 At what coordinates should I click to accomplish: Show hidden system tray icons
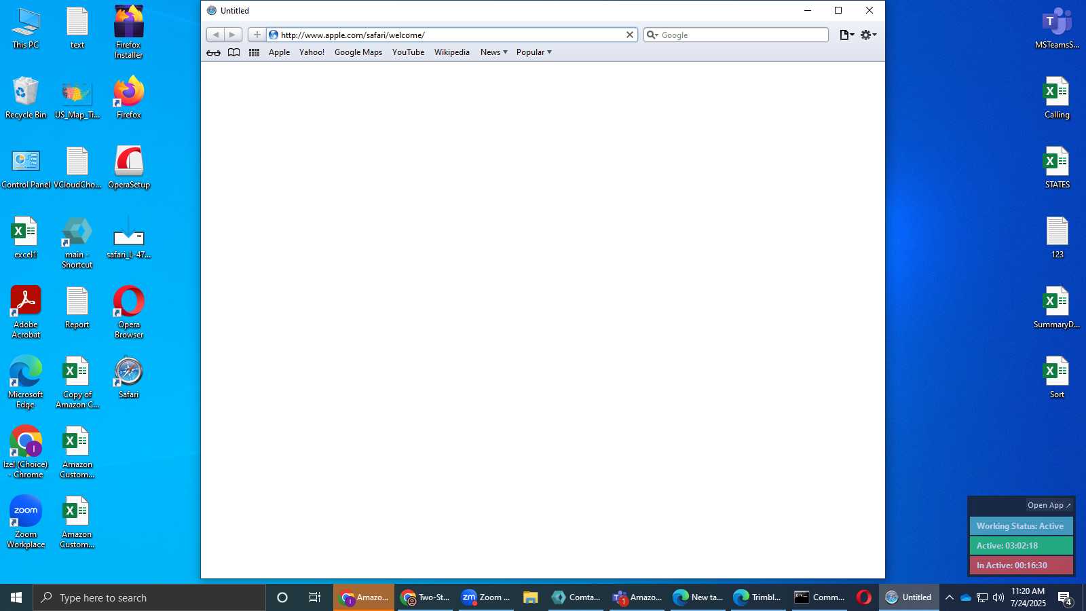point(949,597)
